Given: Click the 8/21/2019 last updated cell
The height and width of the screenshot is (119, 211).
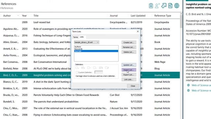Looking at the screenshot, I should pyautogui.click(x=136, y=22).
